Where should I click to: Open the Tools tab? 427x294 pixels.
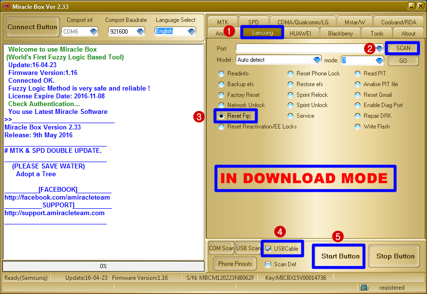(x=377, y=33)
